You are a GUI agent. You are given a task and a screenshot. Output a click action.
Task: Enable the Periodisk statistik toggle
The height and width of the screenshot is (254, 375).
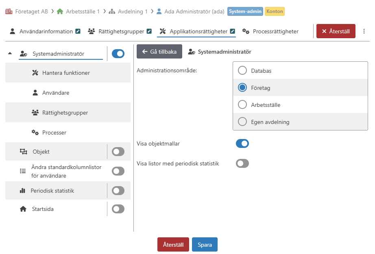[118, 191]
